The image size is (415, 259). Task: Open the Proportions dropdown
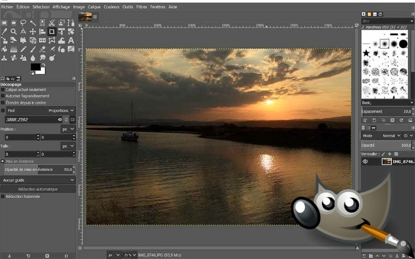[40, 111]
